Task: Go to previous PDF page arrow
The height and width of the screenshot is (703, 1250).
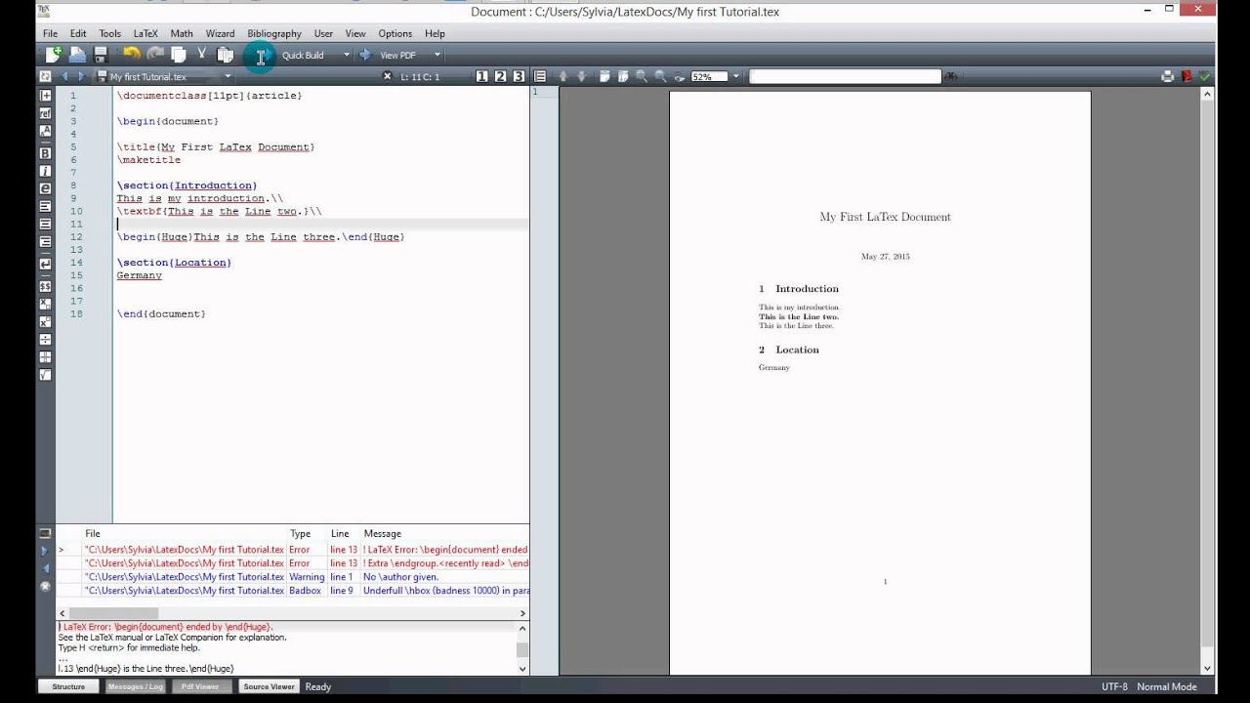Action: coord(562,76)
